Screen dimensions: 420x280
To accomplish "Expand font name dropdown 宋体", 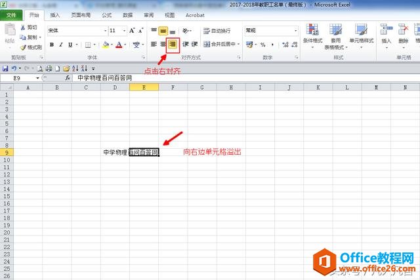I will tap(105, 31).
